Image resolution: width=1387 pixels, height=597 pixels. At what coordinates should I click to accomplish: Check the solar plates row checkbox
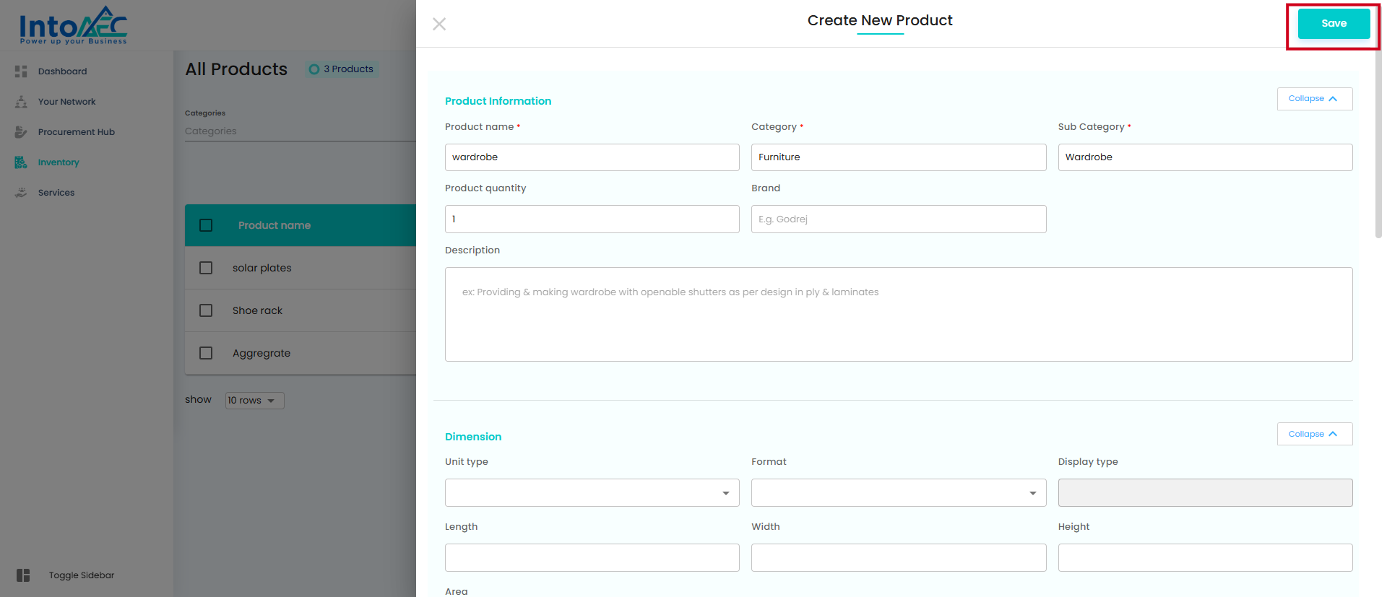point(206,268)
